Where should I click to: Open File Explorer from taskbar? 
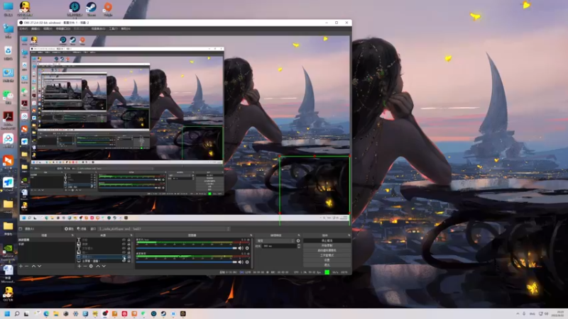coord(56,313)
